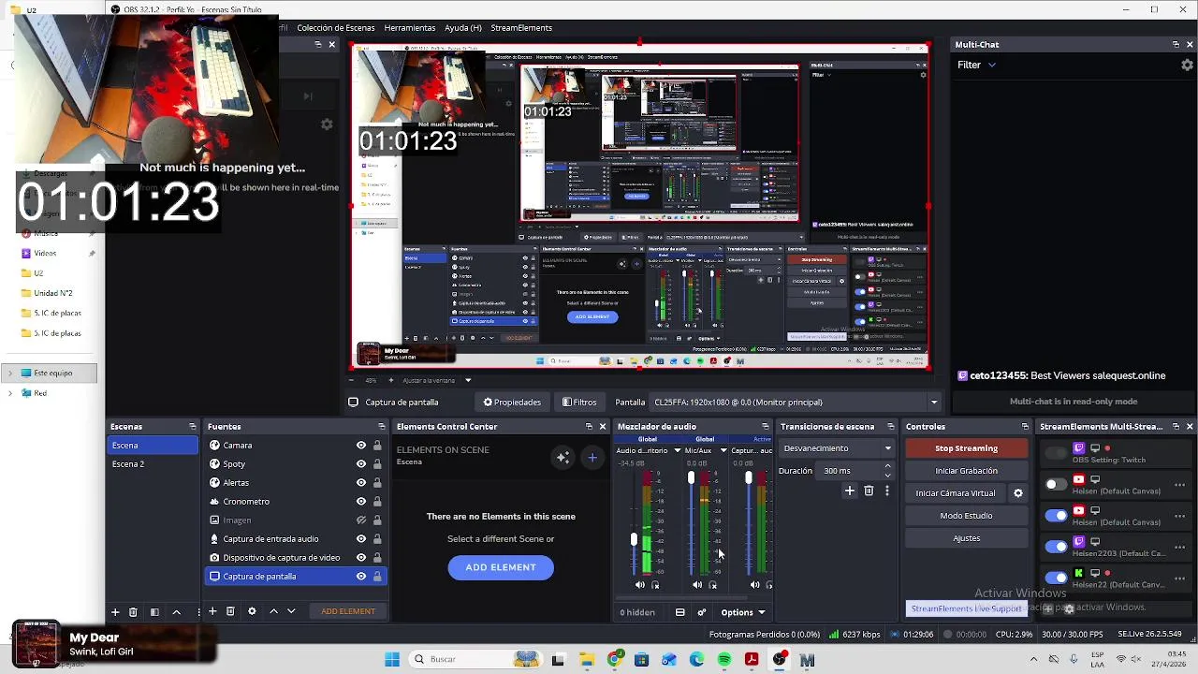Image resolution: width=1198 pixels, height=674 pixels.
Task: Remove scene transition with trash icon
Action: 869,491
